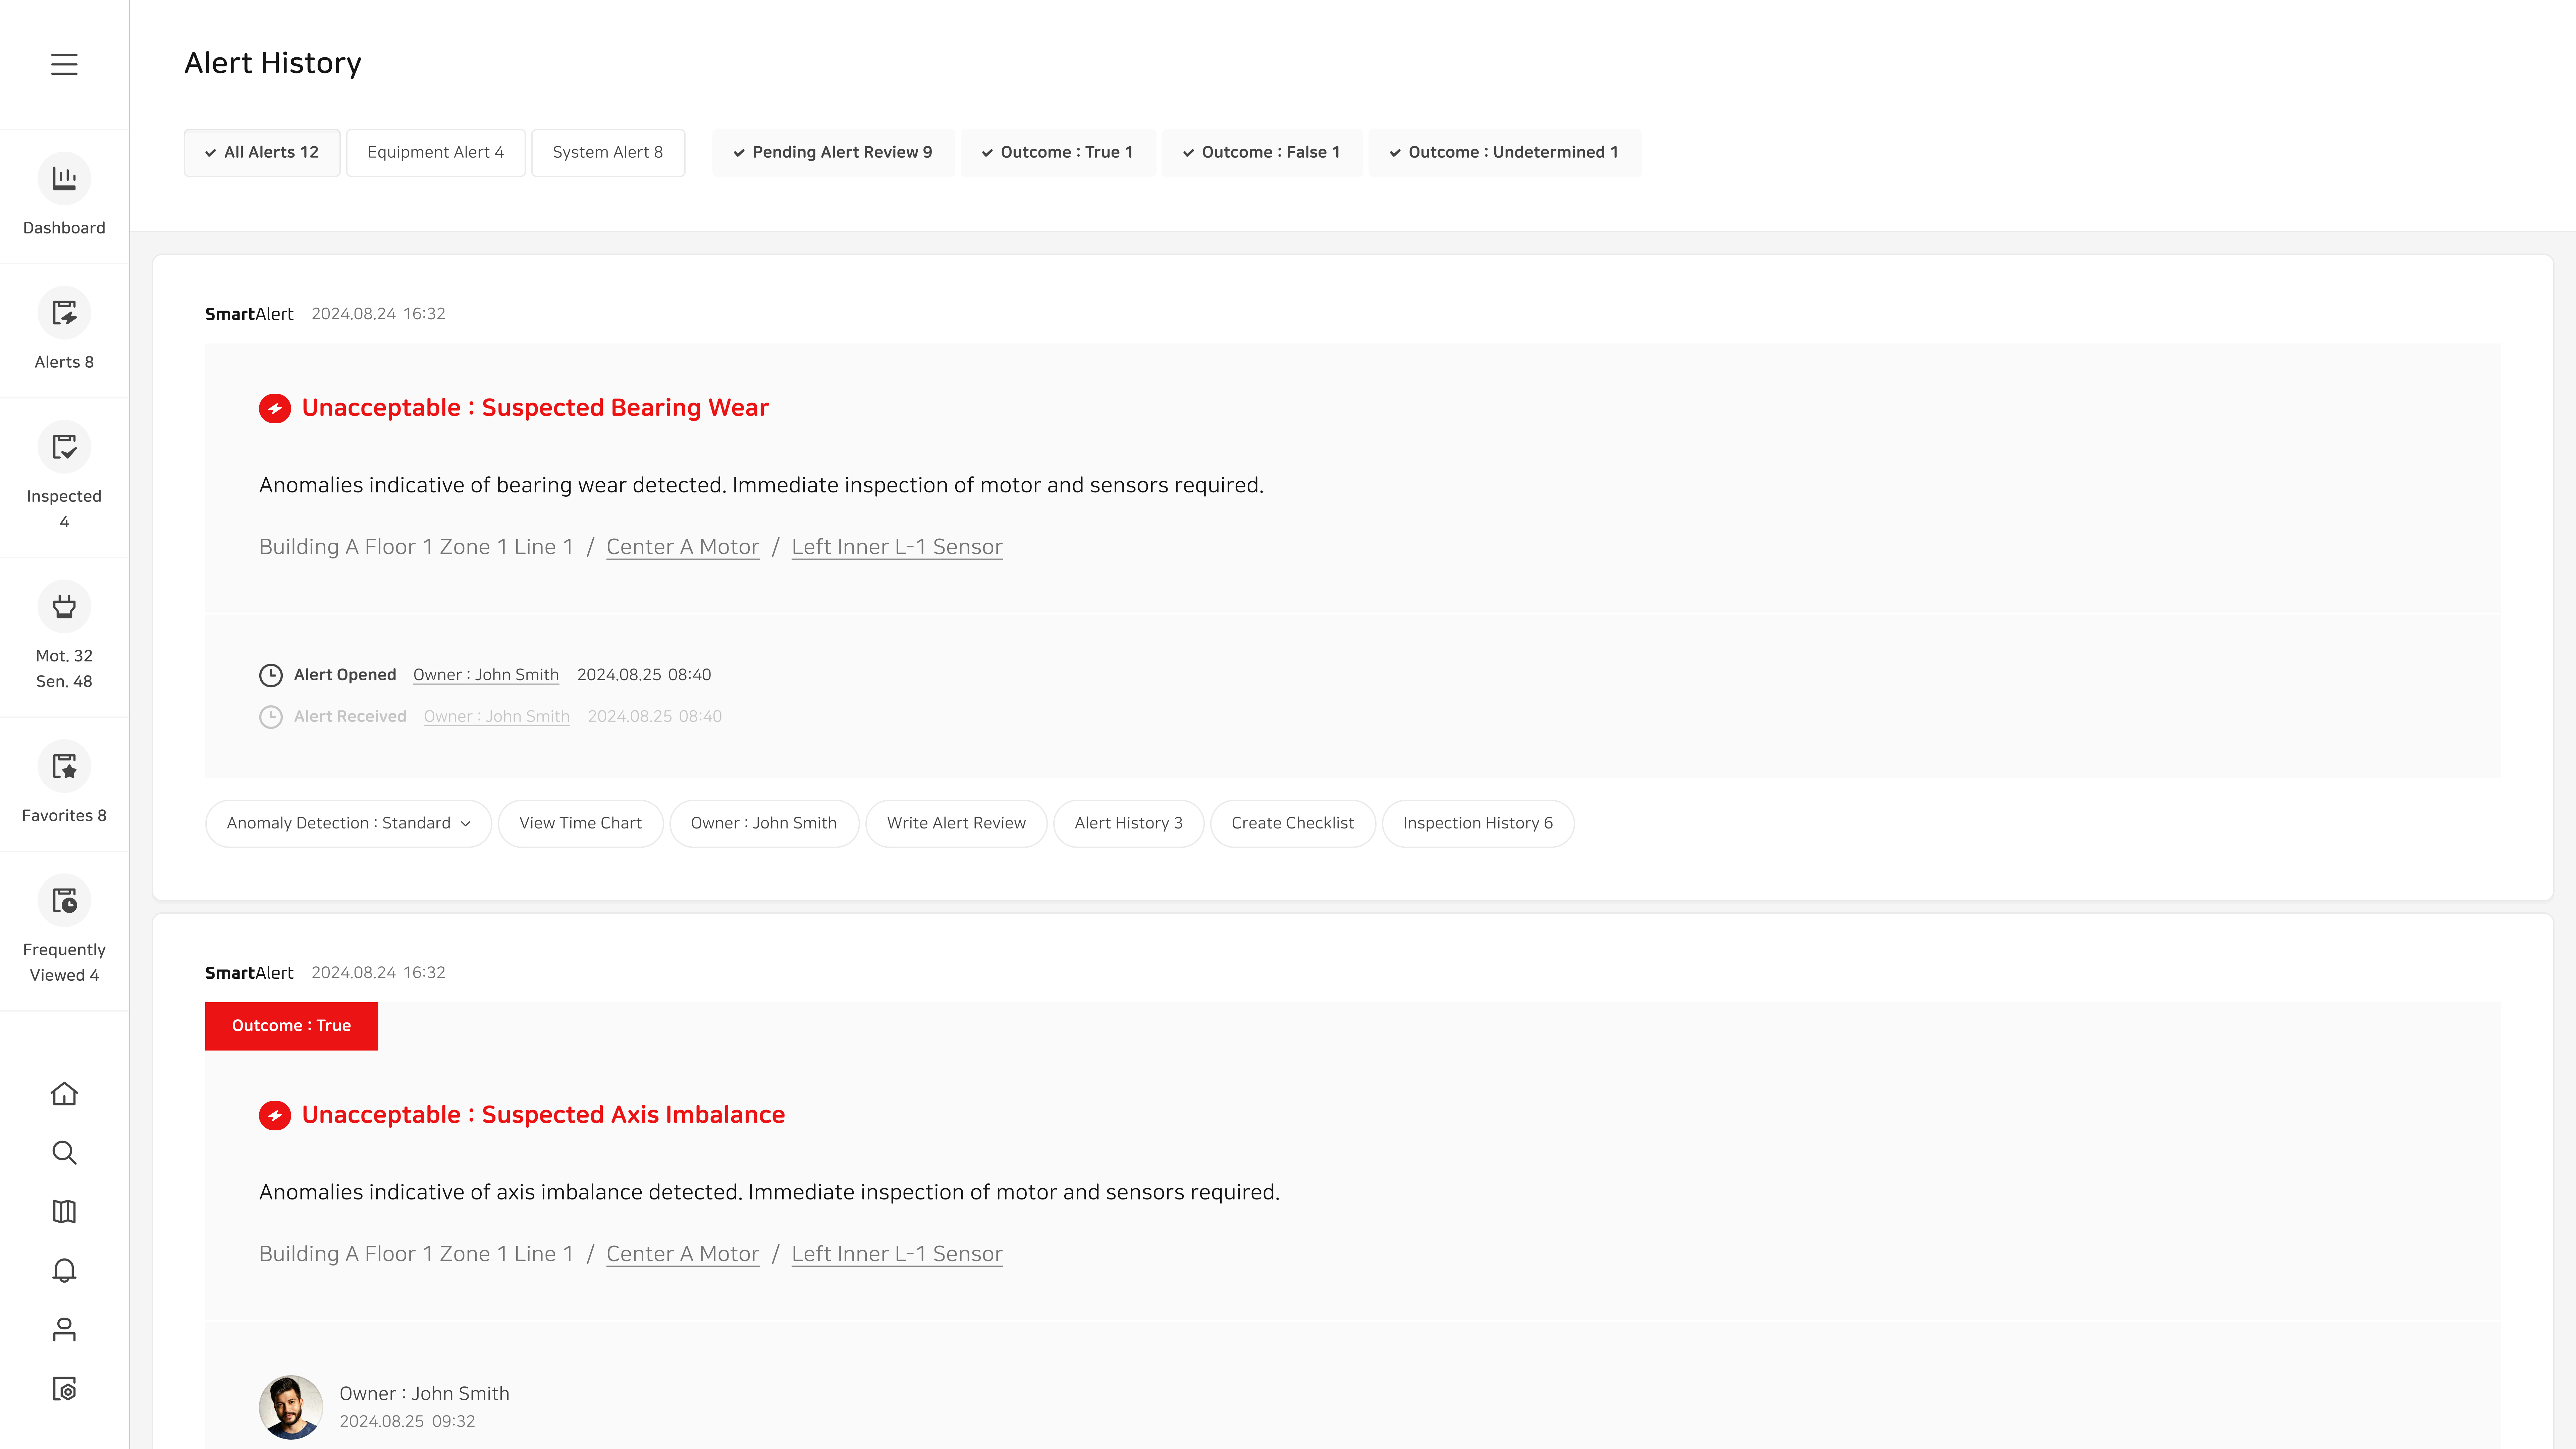The height and width of the screenshot is (1449, 2576).
Task: Open the first Center A Motor link
Action: coord(682,547)
